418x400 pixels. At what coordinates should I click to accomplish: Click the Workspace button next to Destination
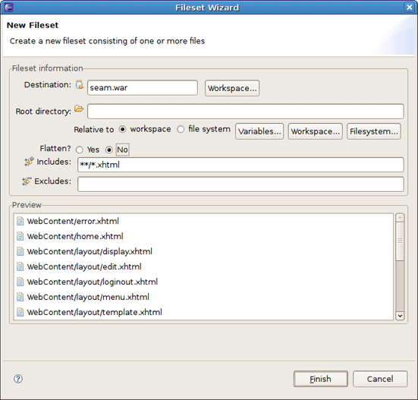tap(232, 88)
